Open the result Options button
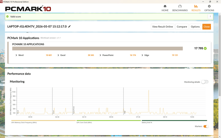The image size is (221, 138). (x=195, y=27)
